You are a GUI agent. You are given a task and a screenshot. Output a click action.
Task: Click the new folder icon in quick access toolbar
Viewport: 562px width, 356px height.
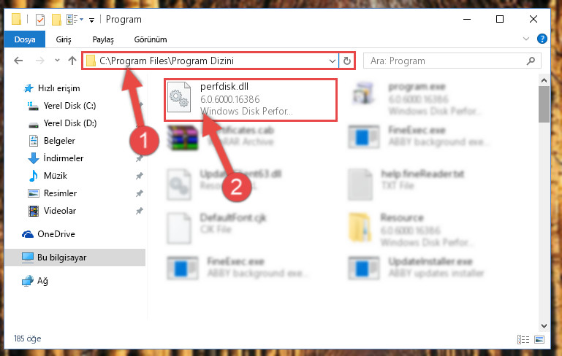[x=56, y=19]
